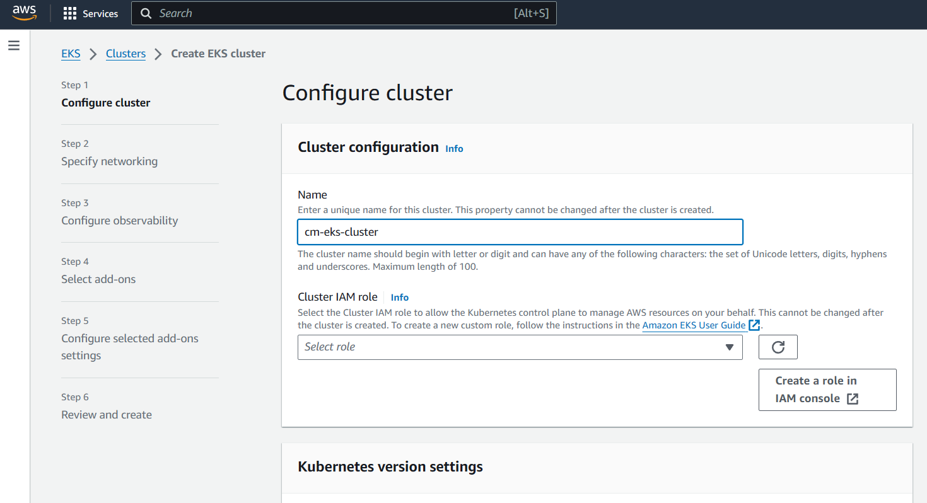Toggle the hamburger side navigation menu
The image size is (927, 503).
14,45
